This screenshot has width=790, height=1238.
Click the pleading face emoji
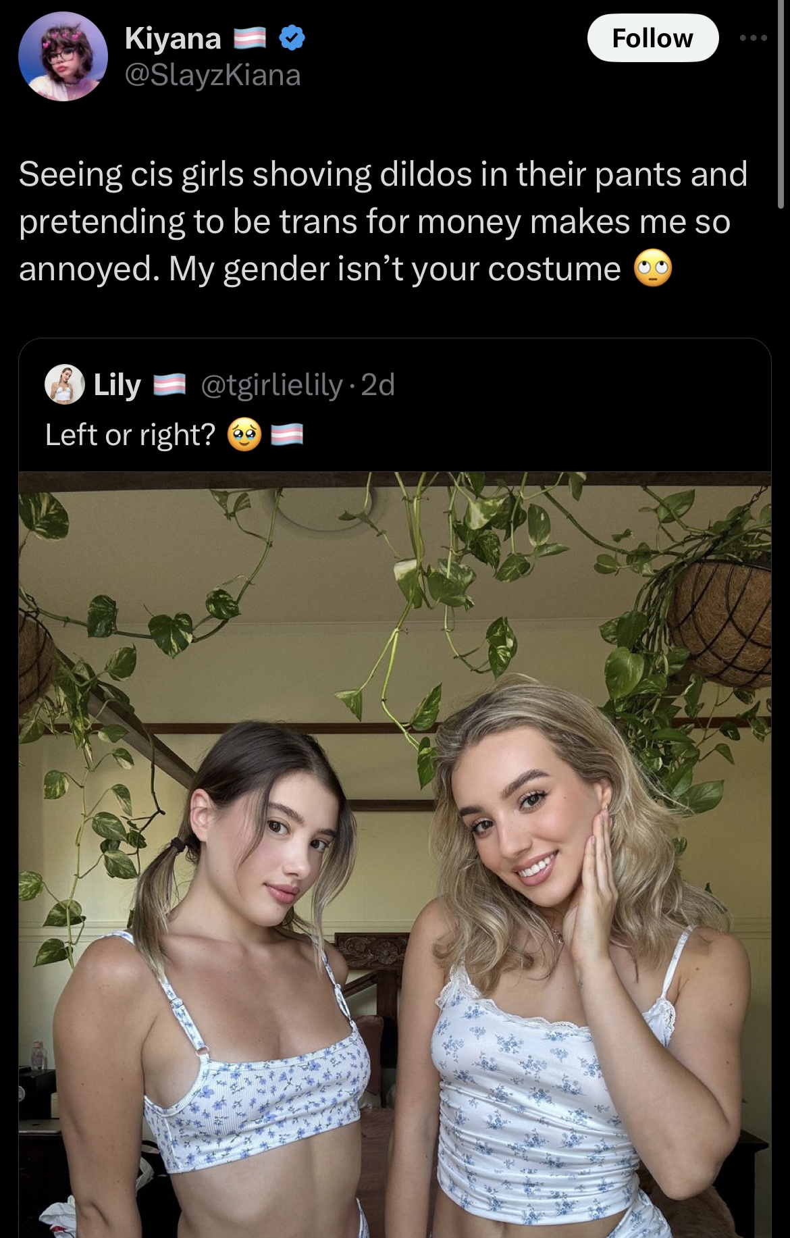(244, 435)
